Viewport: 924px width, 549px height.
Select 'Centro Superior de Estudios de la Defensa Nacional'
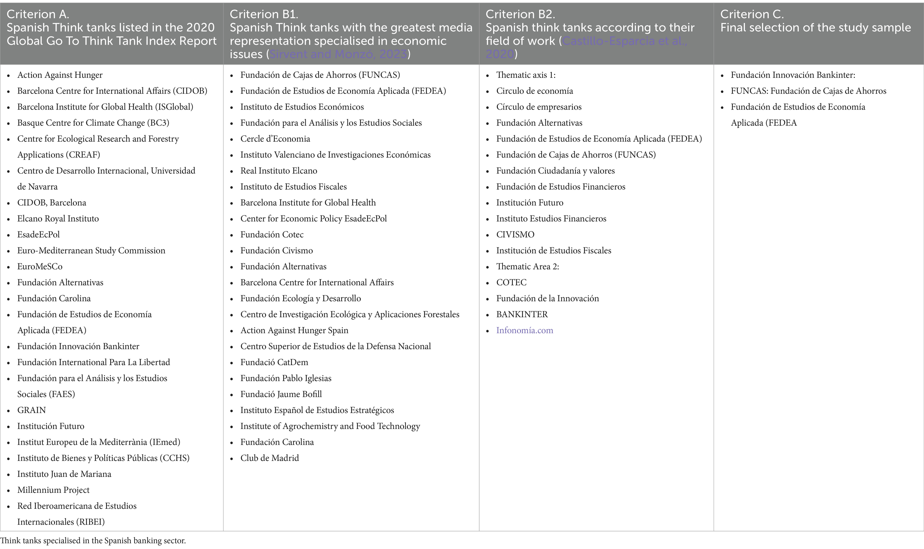tap(336, 346)
